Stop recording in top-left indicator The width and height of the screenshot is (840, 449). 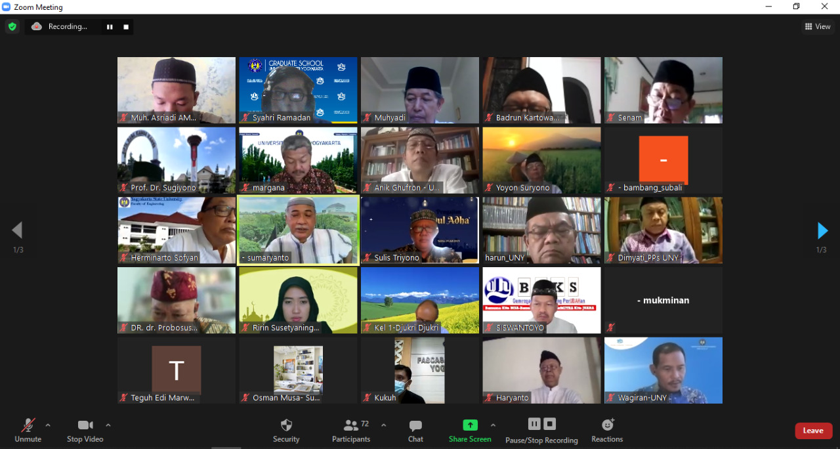[126, 27]
